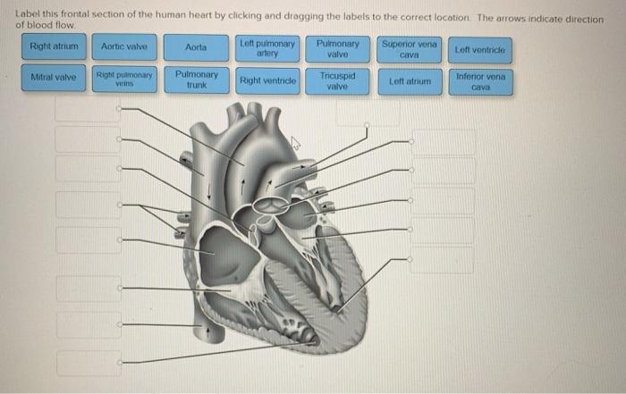The height and width of the screenshot is (394, 626).
Task: Select the Right ventricle label
Action: click(x=267, y=81)
